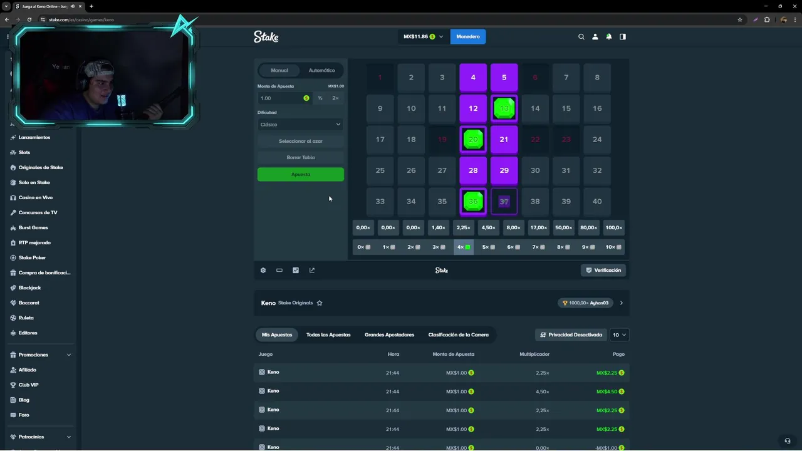
Task: Deselect Keno tile 21
Action: 504,139
